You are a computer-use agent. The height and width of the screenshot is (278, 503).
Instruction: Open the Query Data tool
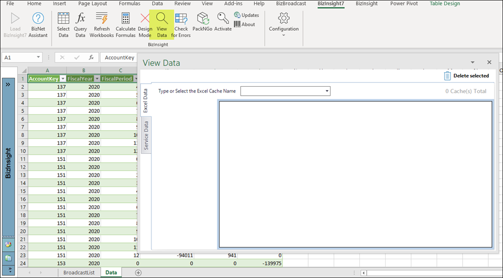[80, 25]
